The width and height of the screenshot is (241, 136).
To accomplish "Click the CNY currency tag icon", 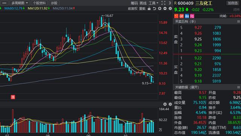I will point(182,16).
